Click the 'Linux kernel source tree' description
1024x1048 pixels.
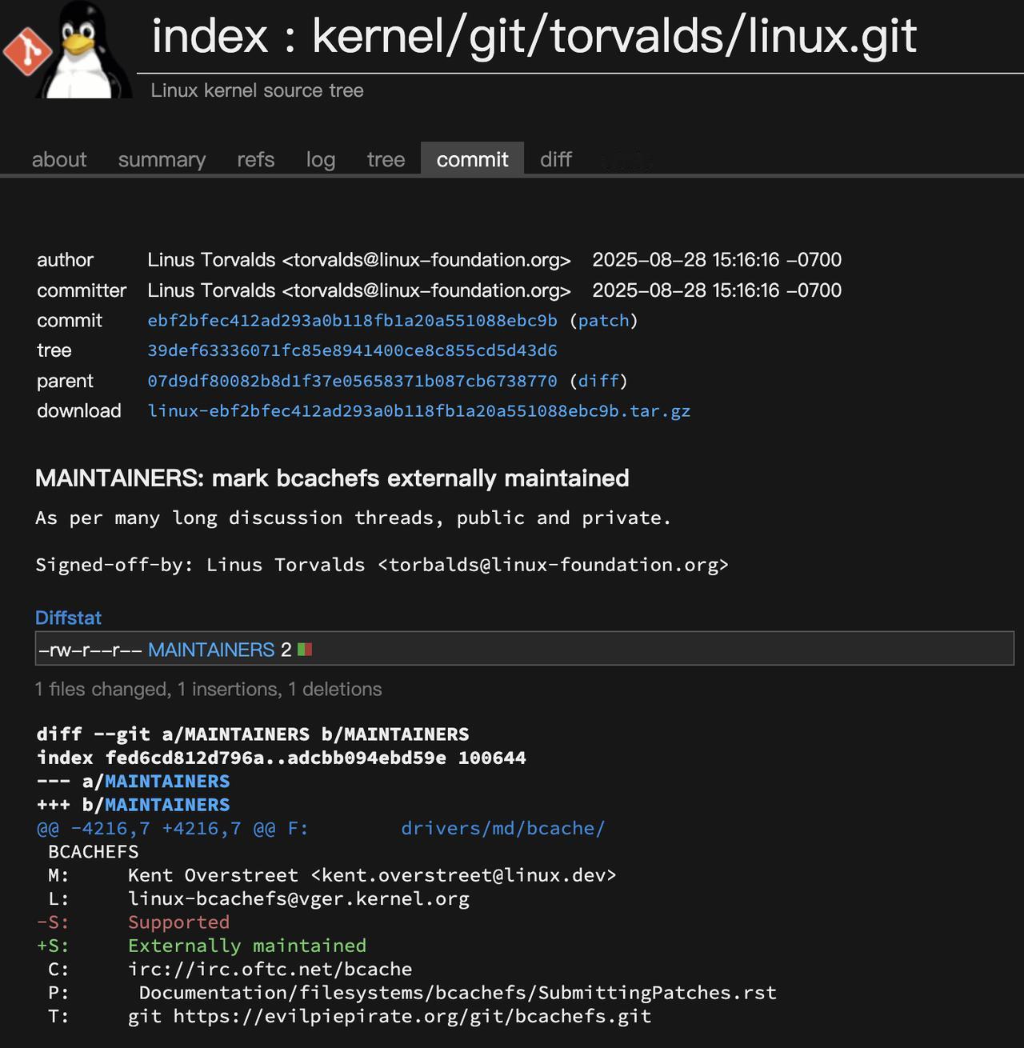pyautogui.click(x=257, y=90)
